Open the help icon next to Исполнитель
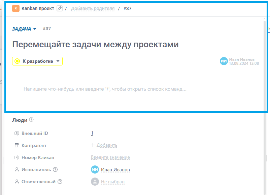 coord(55,169)
